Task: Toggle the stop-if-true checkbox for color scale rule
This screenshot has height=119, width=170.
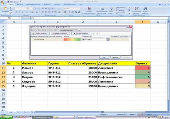Action: [120, 40]
